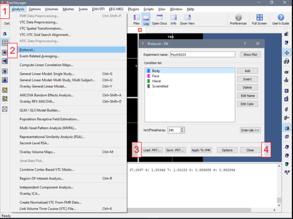Click the Load .PRT... button
Screen dimensions: 293x219
click(152, 150)
